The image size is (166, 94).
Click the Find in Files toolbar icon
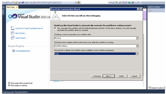click(78, 2)
